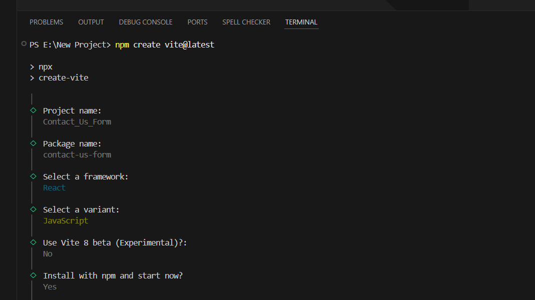
Task: Click the diamond icon next to Select a variant
Action: (x=34, y=209)
